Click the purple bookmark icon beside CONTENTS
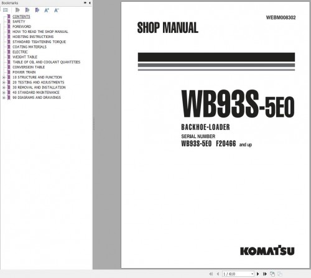 coord(9,16)
